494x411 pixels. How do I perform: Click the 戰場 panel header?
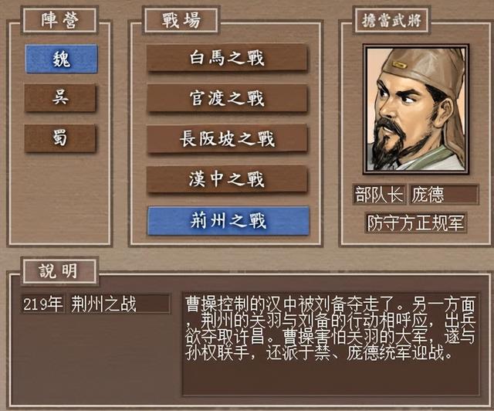(181, 20)
